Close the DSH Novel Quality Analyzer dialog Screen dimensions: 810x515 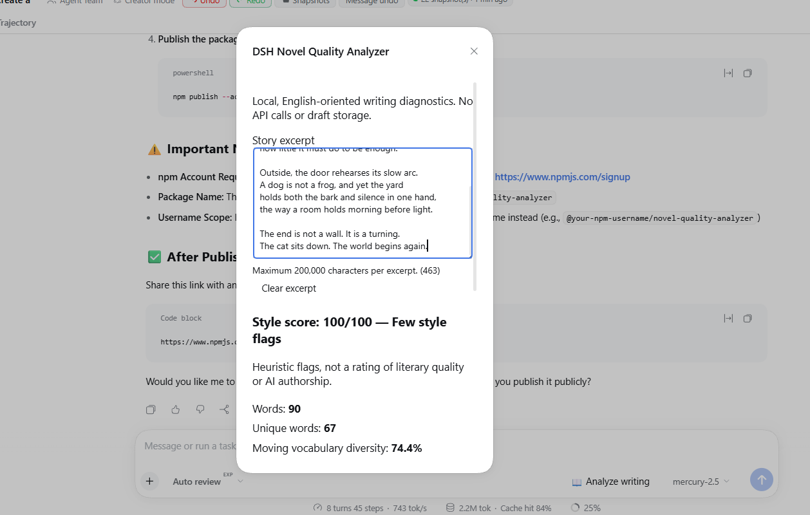click(x=474, y=51)
